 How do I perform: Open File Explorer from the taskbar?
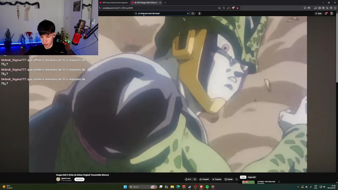[x=172, y=187]
